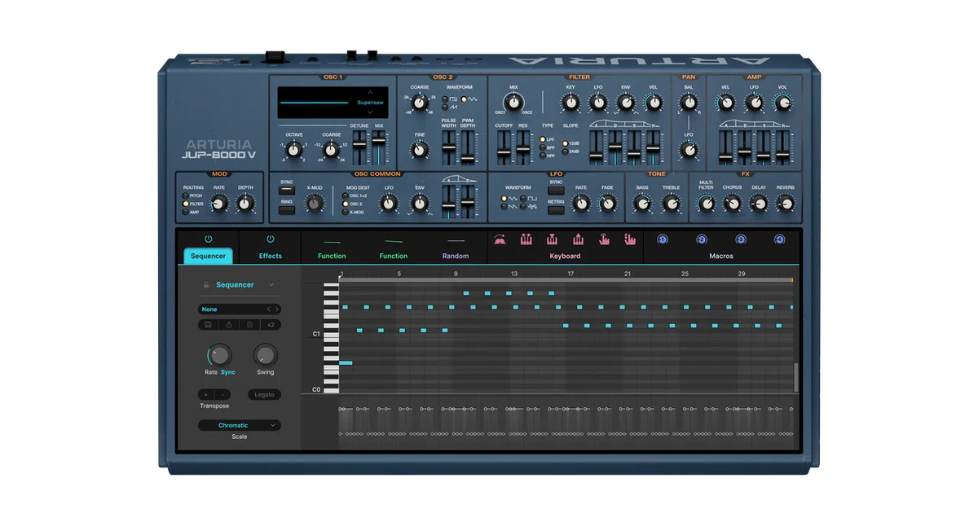Click the Transpose plus stepper
This screenshot has width=978, height=522.
click(x=205, y=393)
